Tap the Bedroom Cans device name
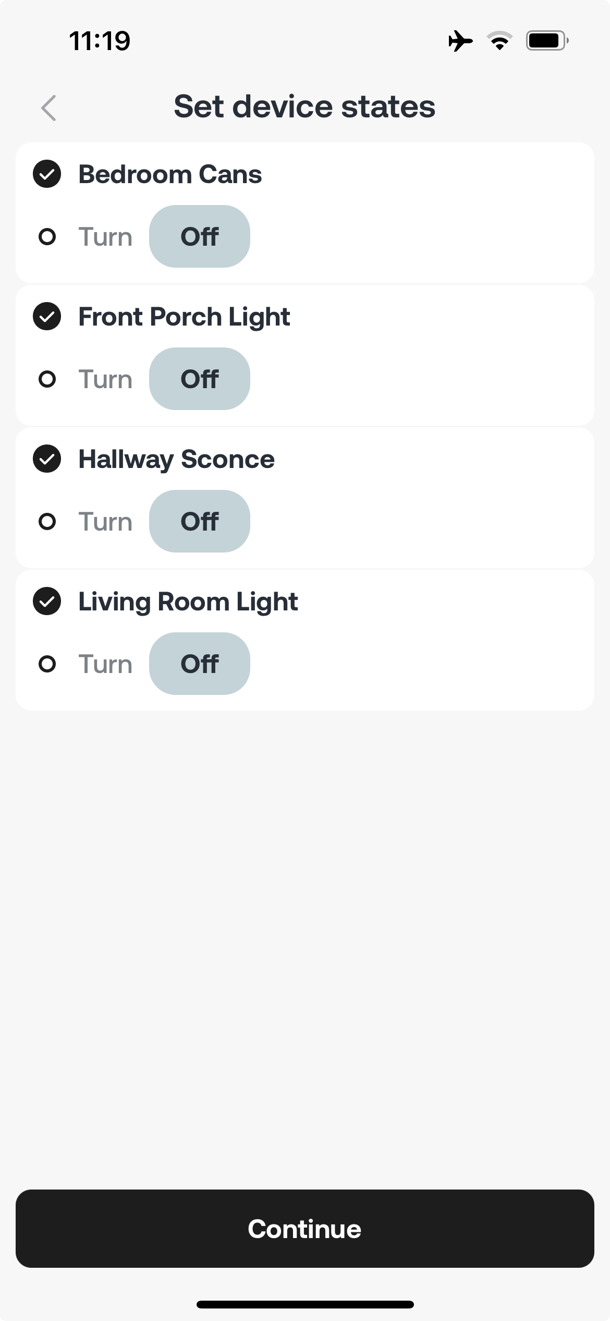The image size is (610, 1321). pos(170,174)
